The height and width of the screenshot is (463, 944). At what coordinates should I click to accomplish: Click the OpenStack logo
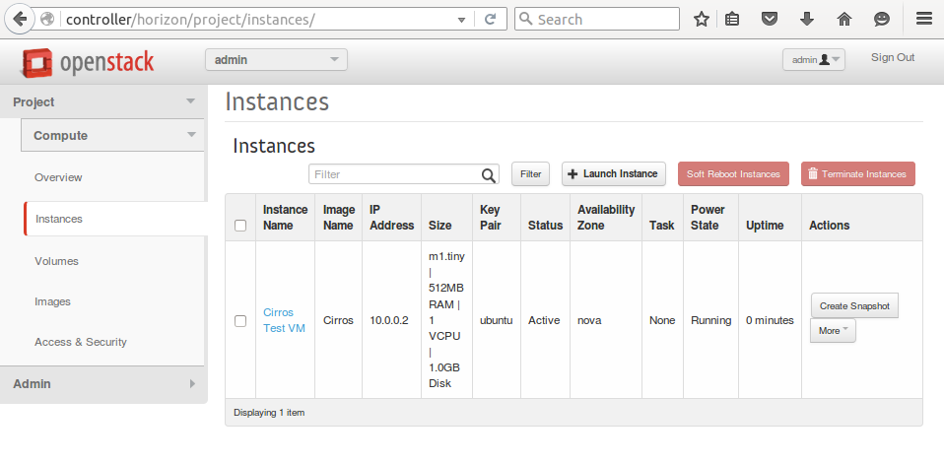click(x=89, y=62)
